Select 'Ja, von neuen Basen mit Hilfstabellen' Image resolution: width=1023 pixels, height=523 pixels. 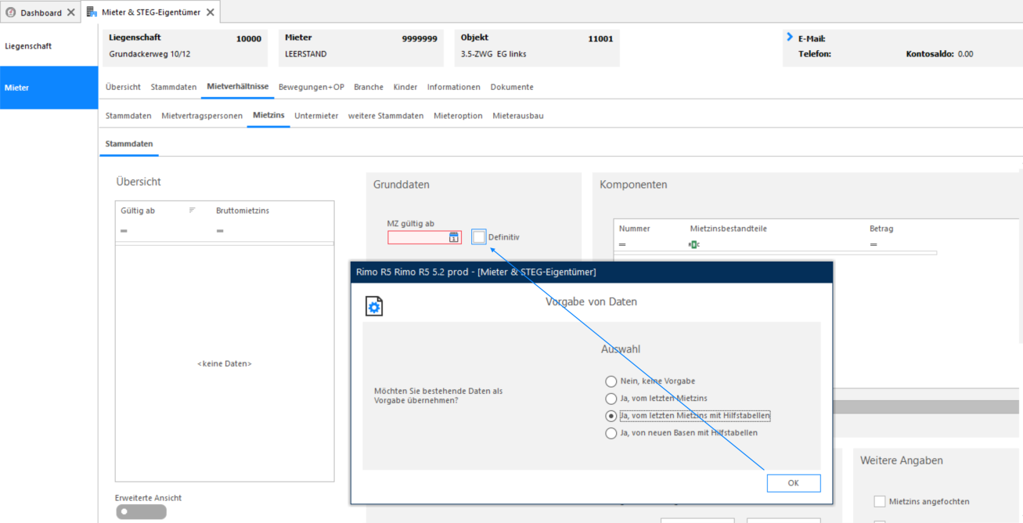point(611,433)
